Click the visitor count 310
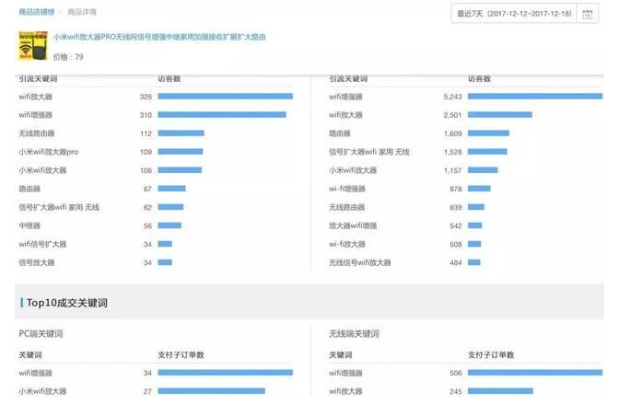 pos(146,115)
